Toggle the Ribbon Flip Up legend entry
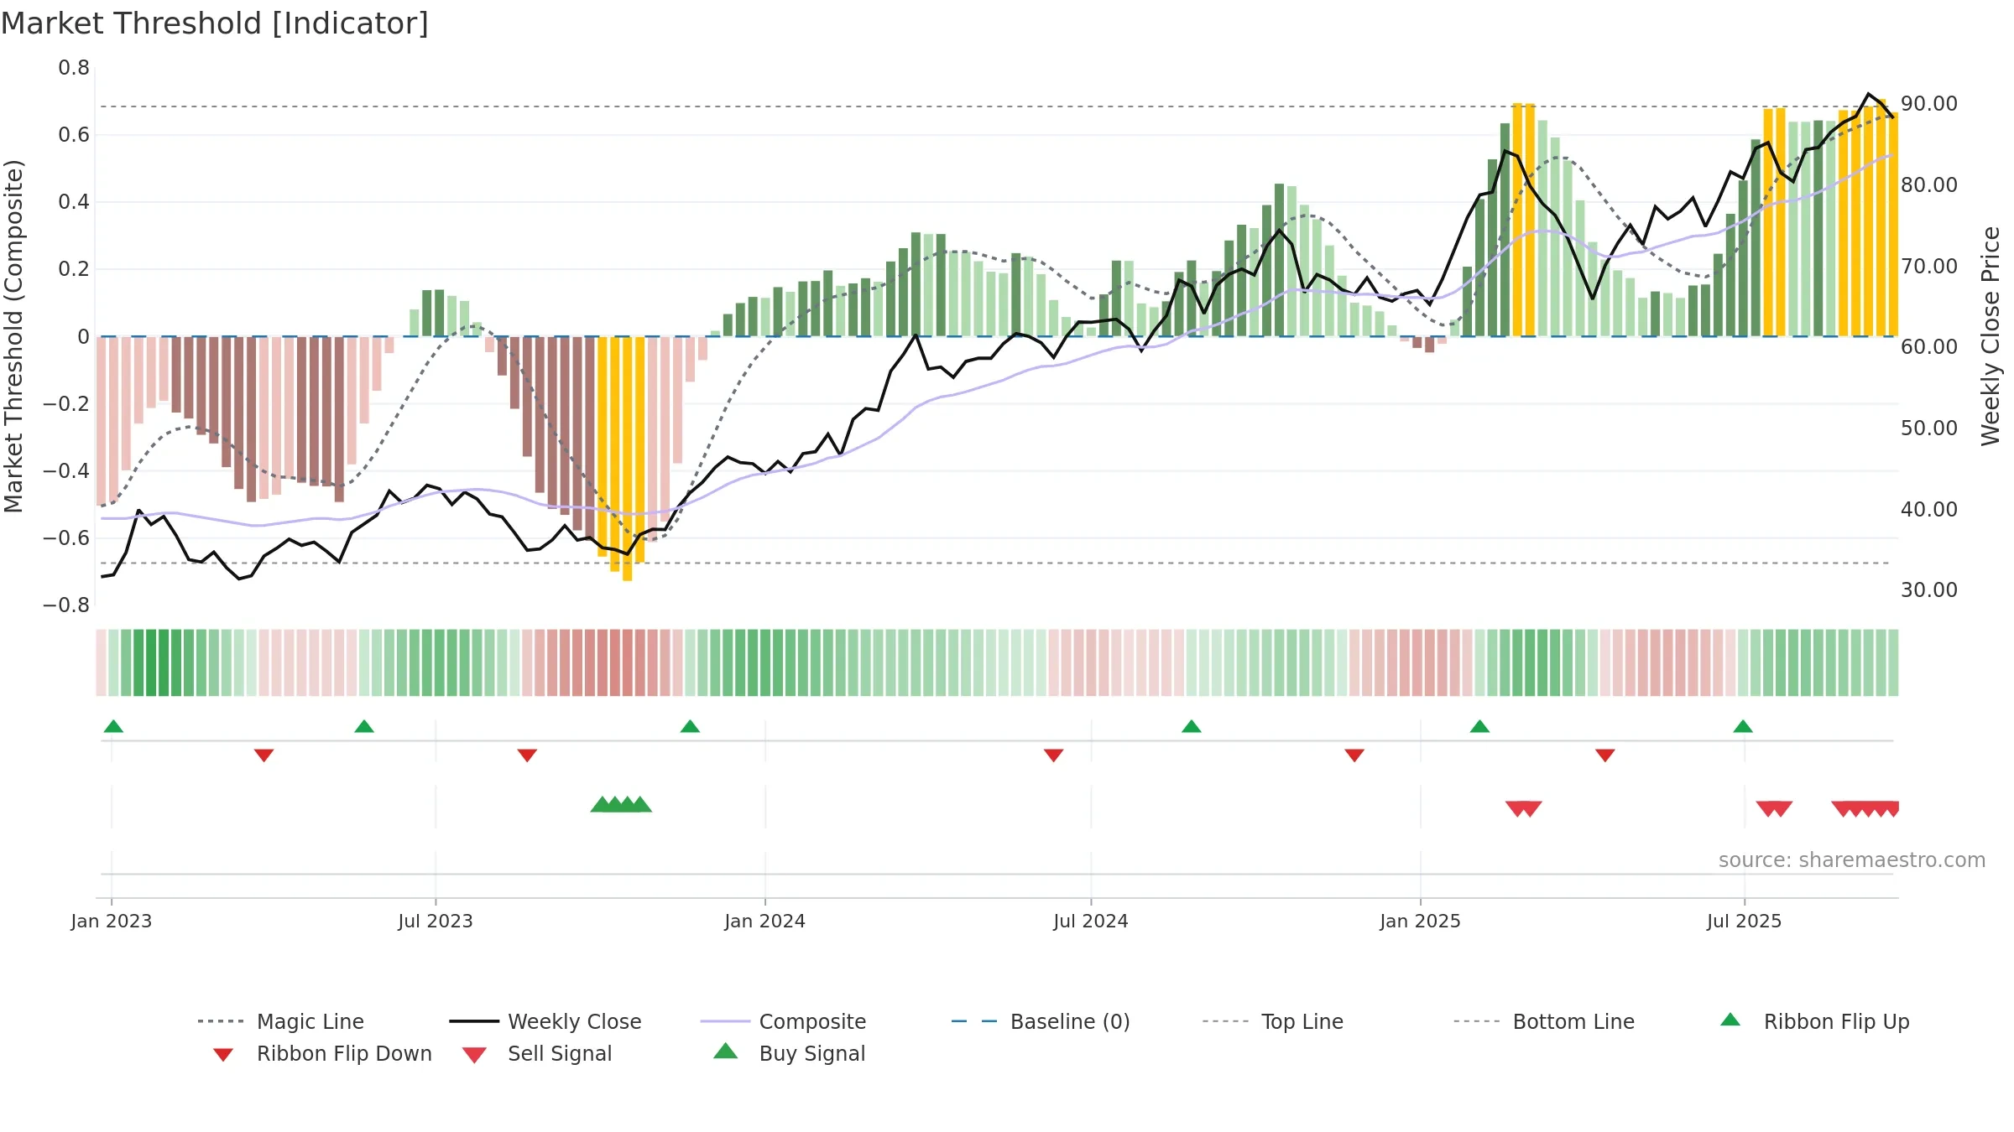 click(1814, 1021)
